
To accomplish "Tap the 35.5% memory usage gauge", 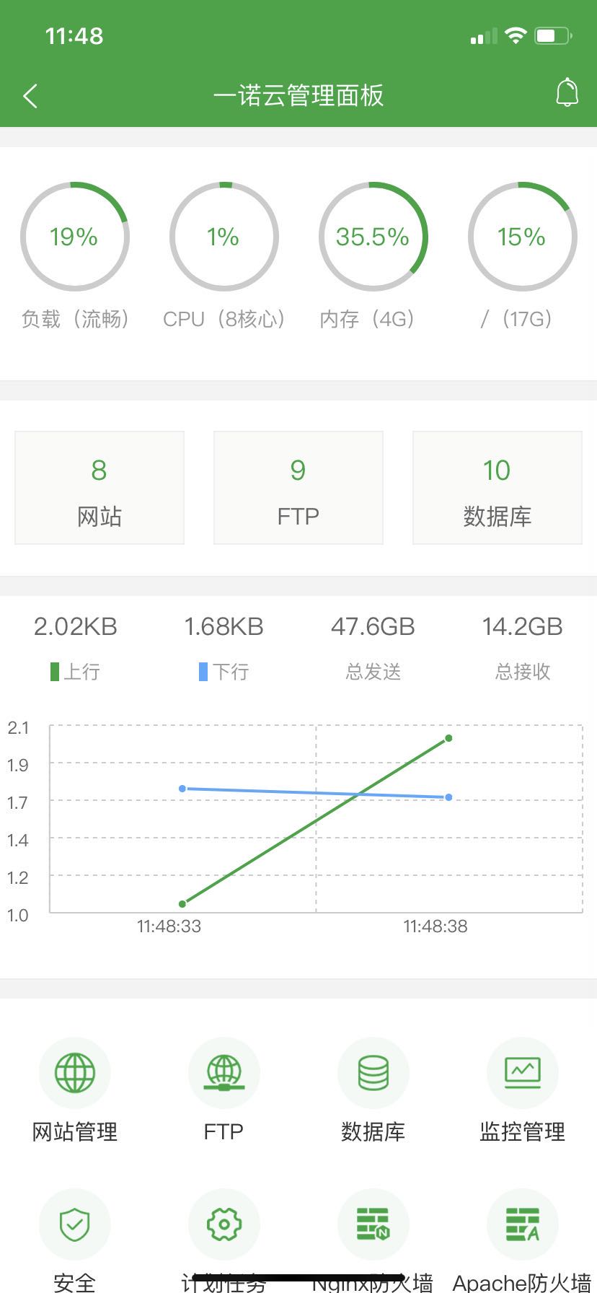I will 373,237.
